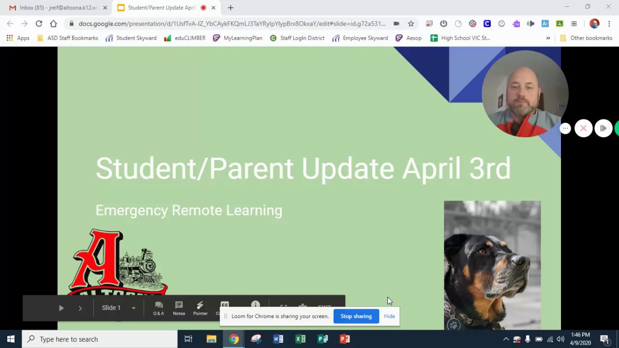Click 'Emergency Remote Learning' subtitle text
Viewport: 619px width, 348px height.
click(x=189, y=210)
